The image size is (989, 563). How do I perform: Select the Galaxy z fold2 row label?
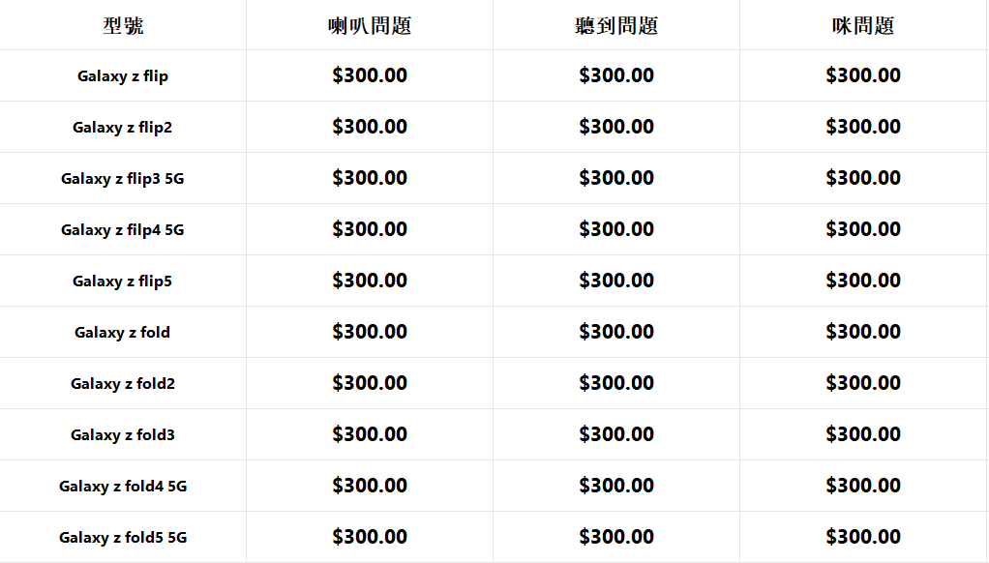(x=123, y=384)
